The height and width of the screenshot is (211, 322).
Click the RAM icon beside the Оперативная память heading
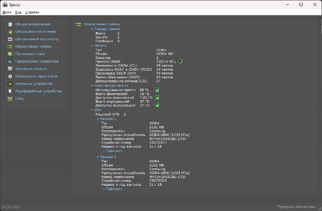point(78,24)
